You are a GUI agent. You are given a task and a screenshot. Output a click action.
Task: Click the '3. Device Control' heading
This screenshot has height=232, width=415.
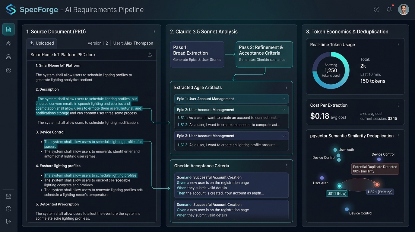(x=50, y=132)
